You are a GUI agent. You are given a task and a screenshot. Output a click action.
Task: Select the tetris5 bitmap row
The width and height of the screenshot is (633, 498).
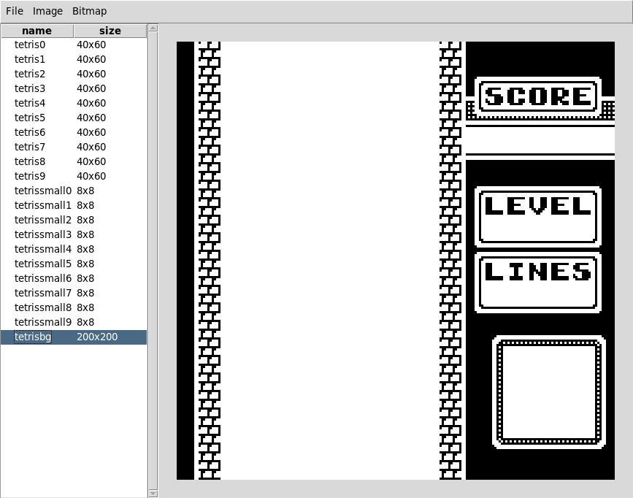74,118
